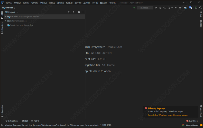Open the 编辑(E) menu
The height and width of the screenshot is (128, 203).
pyautogui.click(x=17, y=3)
